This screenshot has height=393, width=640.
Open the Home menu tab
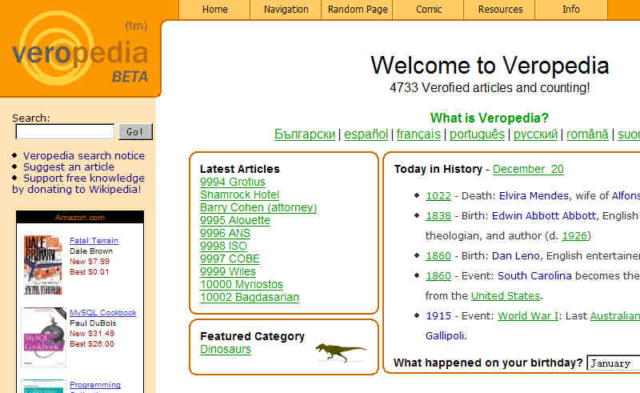[214, 10]
